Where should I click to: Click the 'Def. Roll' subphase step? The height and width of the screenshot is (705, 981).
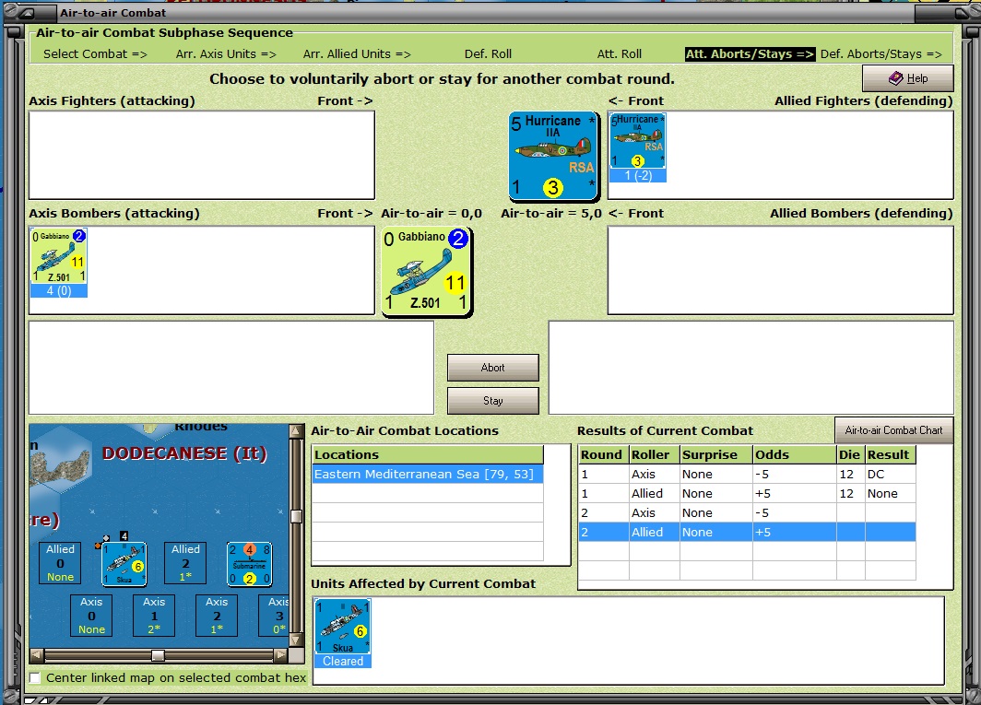click(488, 53)
